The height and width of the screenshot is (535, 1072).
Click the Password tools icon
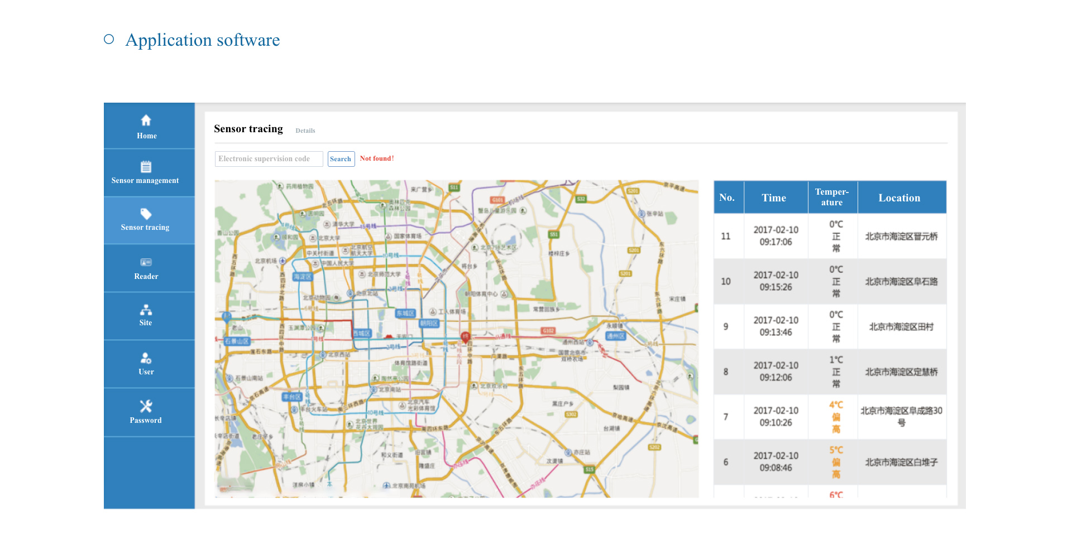point(146,406)
